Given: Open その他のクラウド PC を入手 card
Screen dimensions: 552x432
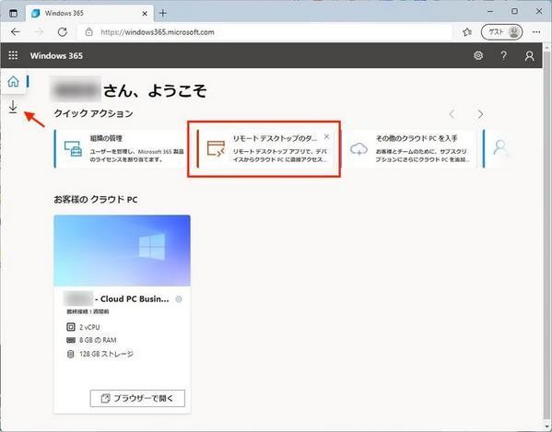Looking at the screenshot, I should click(x=409, y=148).
